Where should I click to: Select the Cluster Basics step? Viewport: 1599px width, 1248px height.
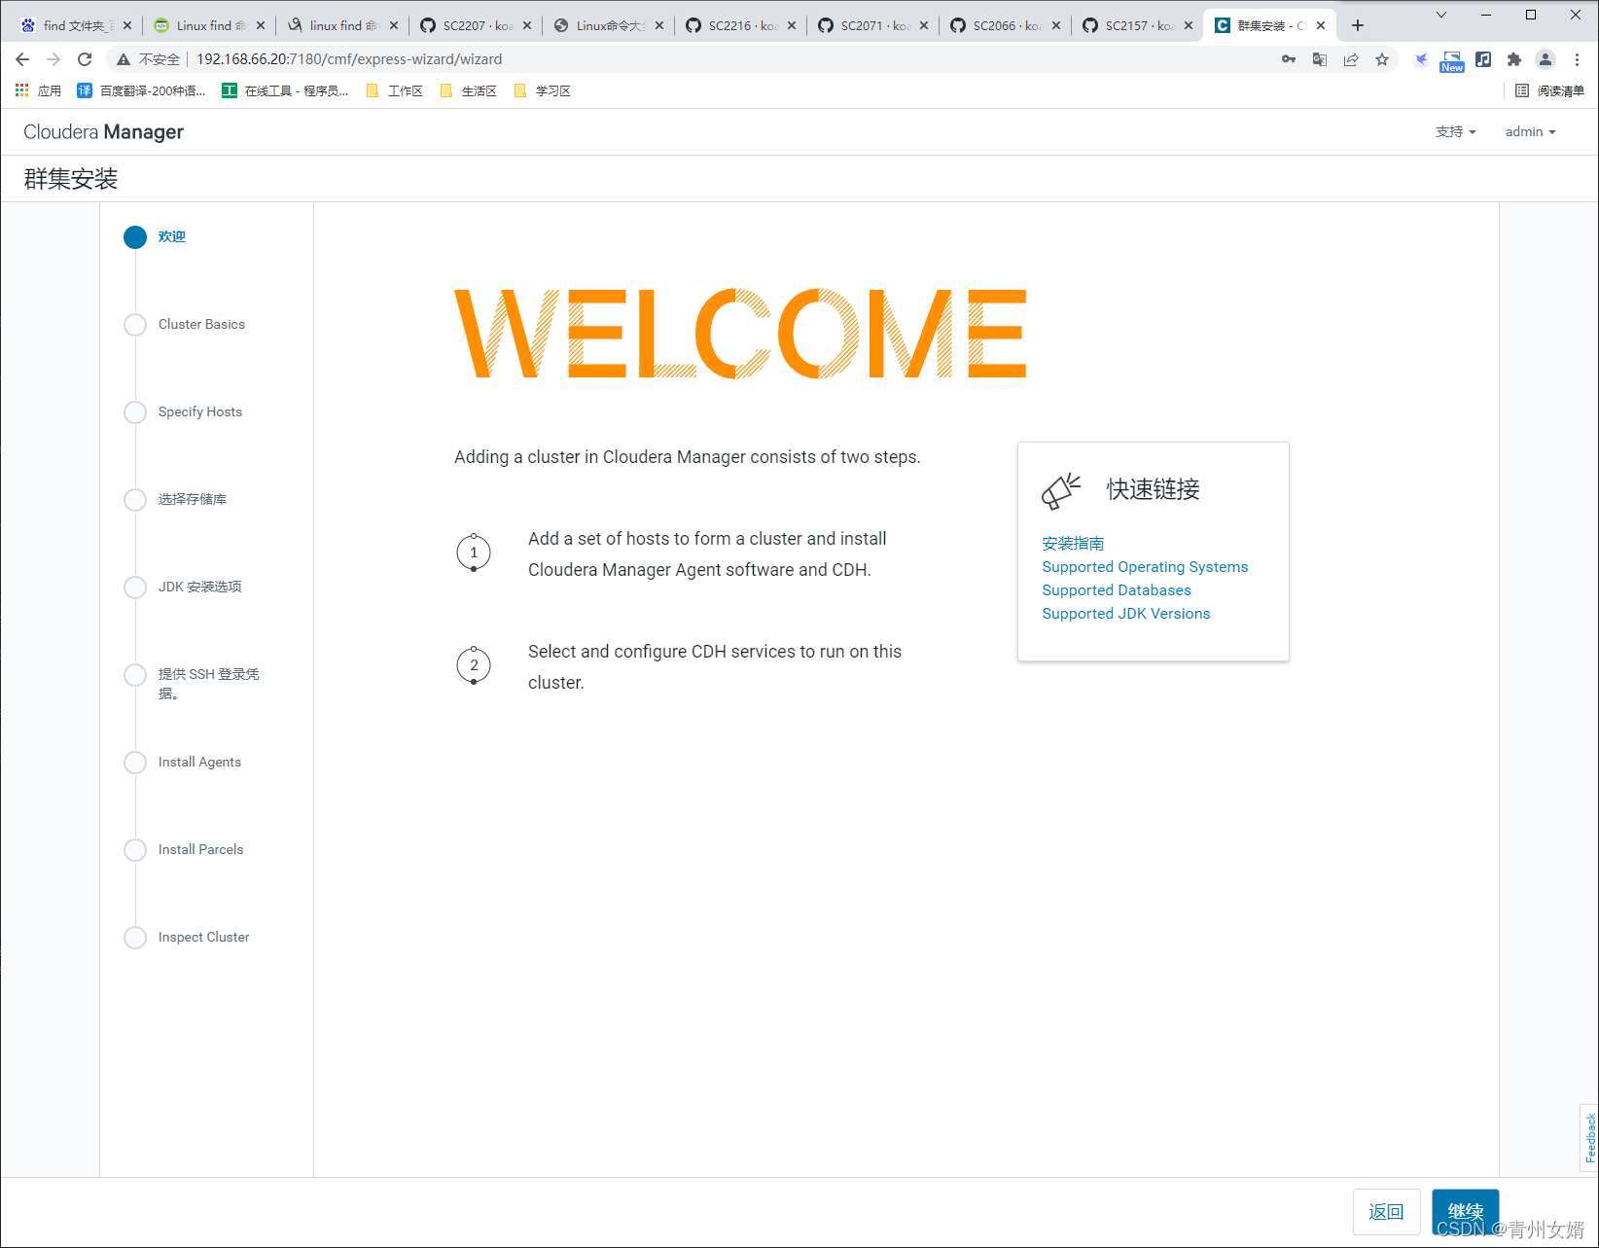[x=185, y=324]
